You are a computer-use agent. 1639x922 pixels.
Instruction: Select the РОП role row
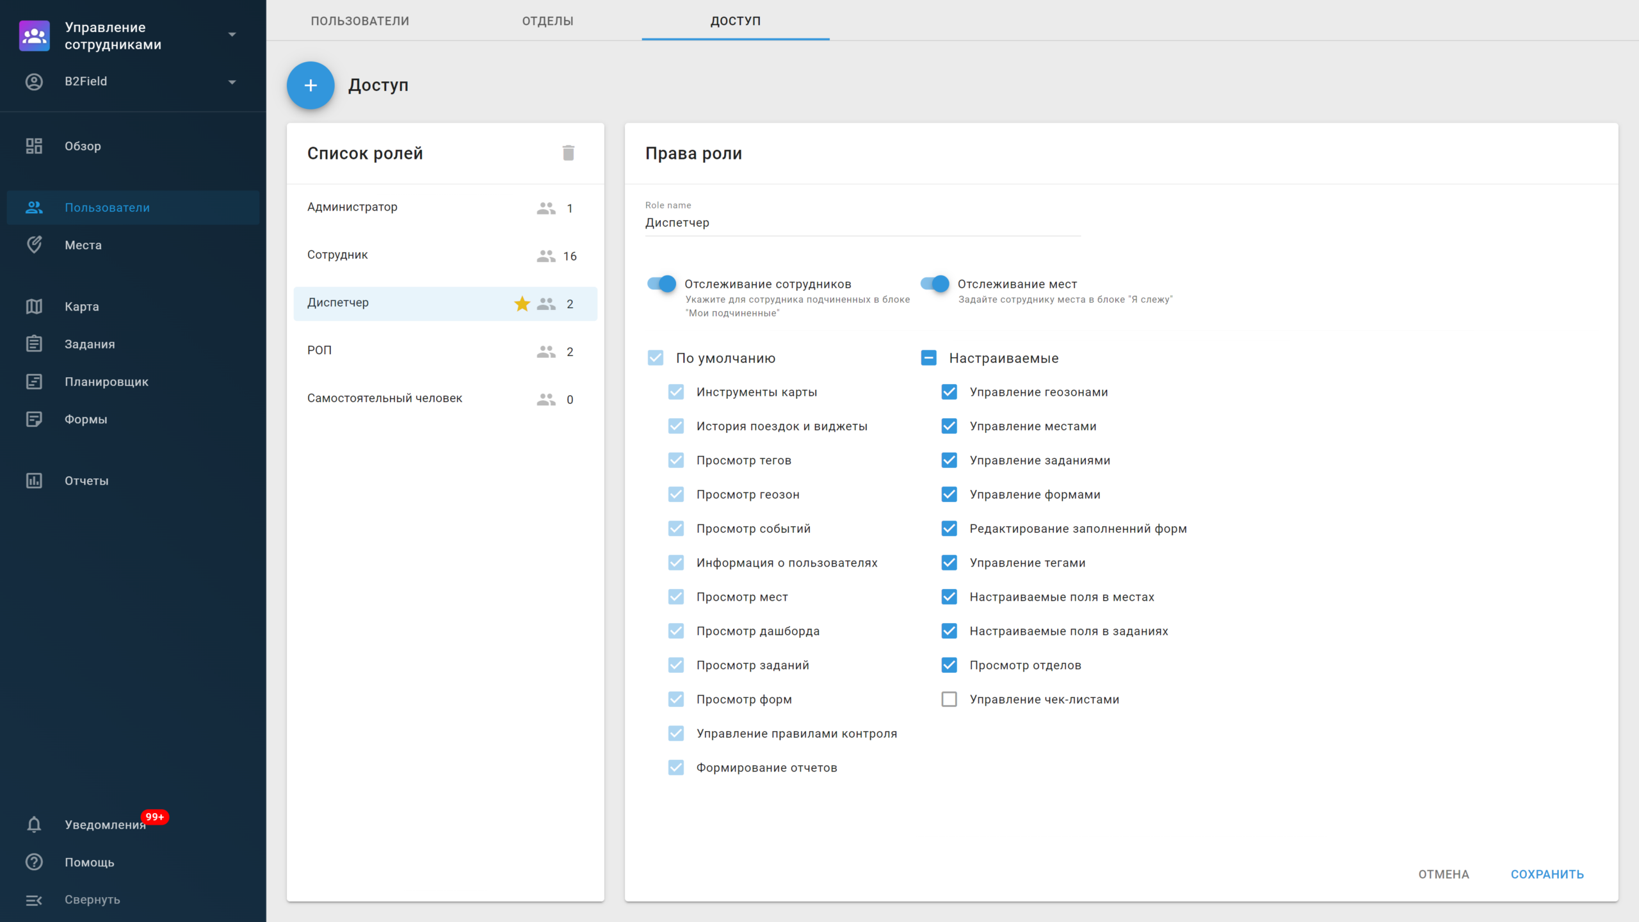445,351
